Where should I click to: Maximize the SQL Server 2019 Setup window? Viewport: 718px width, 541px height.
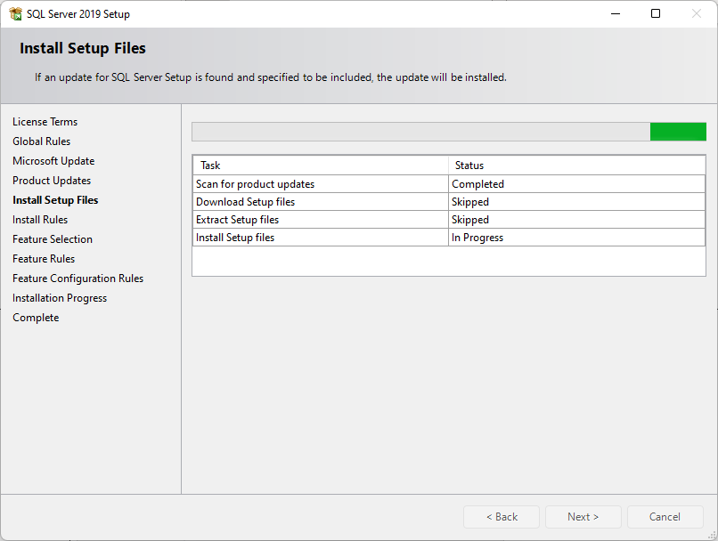[656, 13]
